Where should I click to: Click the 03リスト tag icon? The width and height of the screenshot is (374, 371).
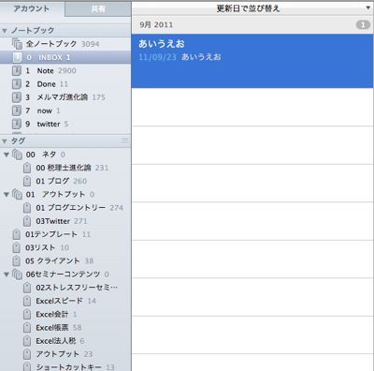[16, 247]
